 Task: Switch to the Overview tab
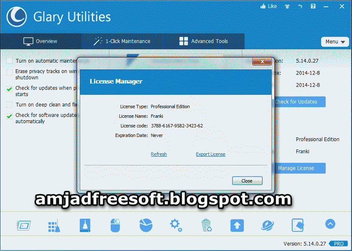click(41, 41)
